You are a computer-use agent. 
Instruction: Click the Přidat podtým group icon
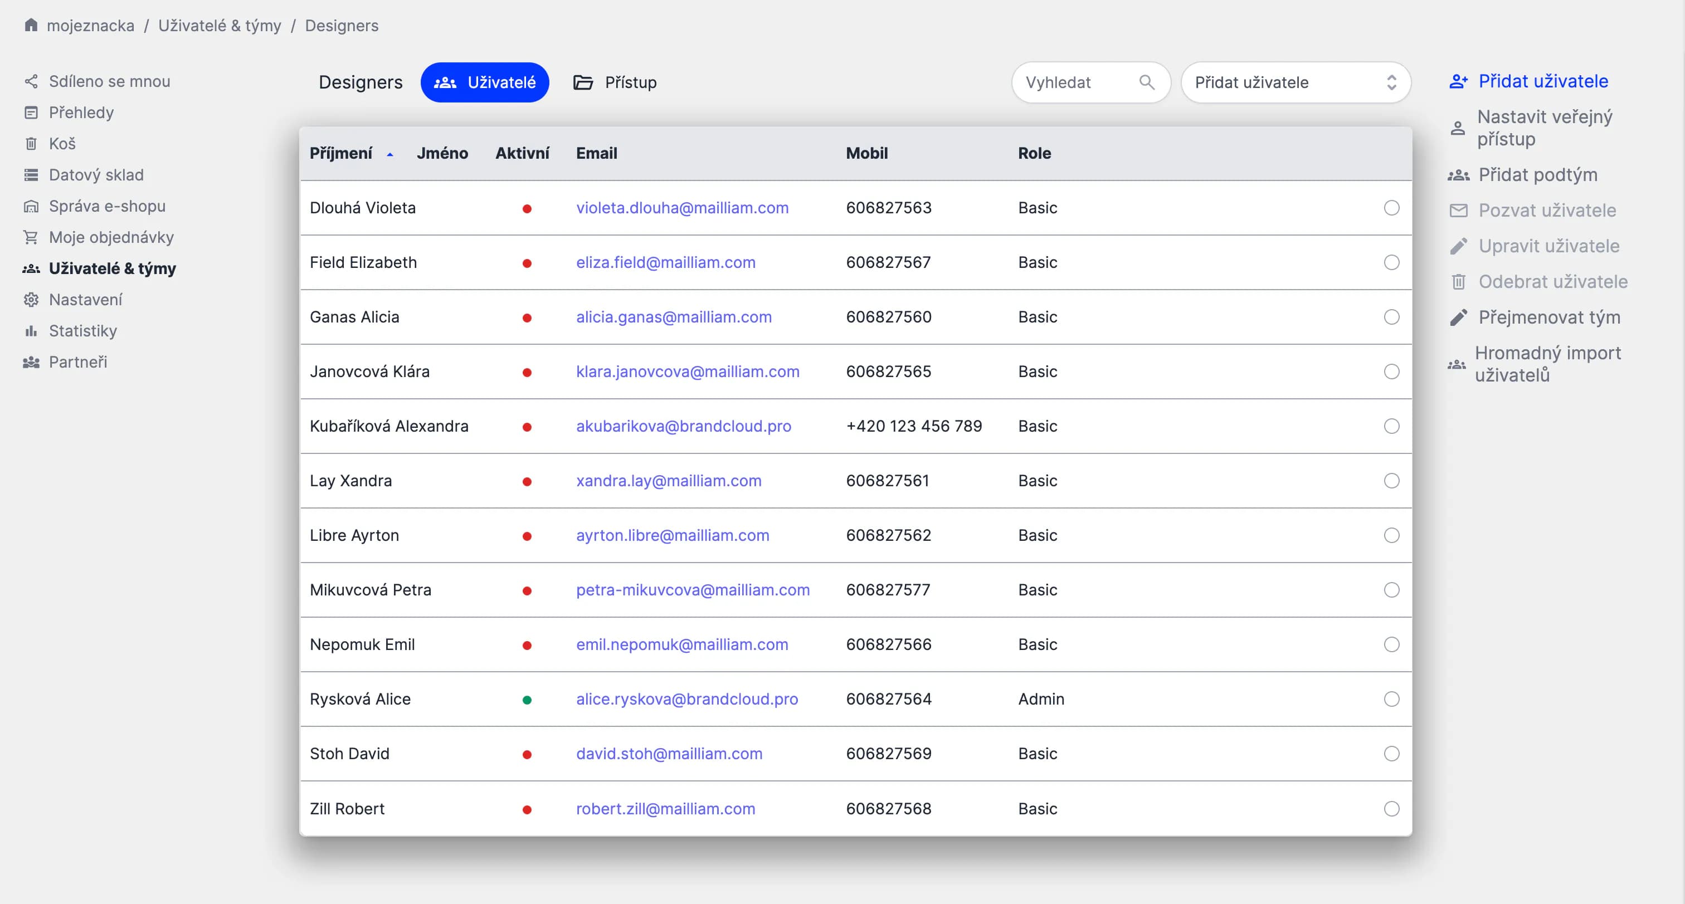(x=1458, y=175)
